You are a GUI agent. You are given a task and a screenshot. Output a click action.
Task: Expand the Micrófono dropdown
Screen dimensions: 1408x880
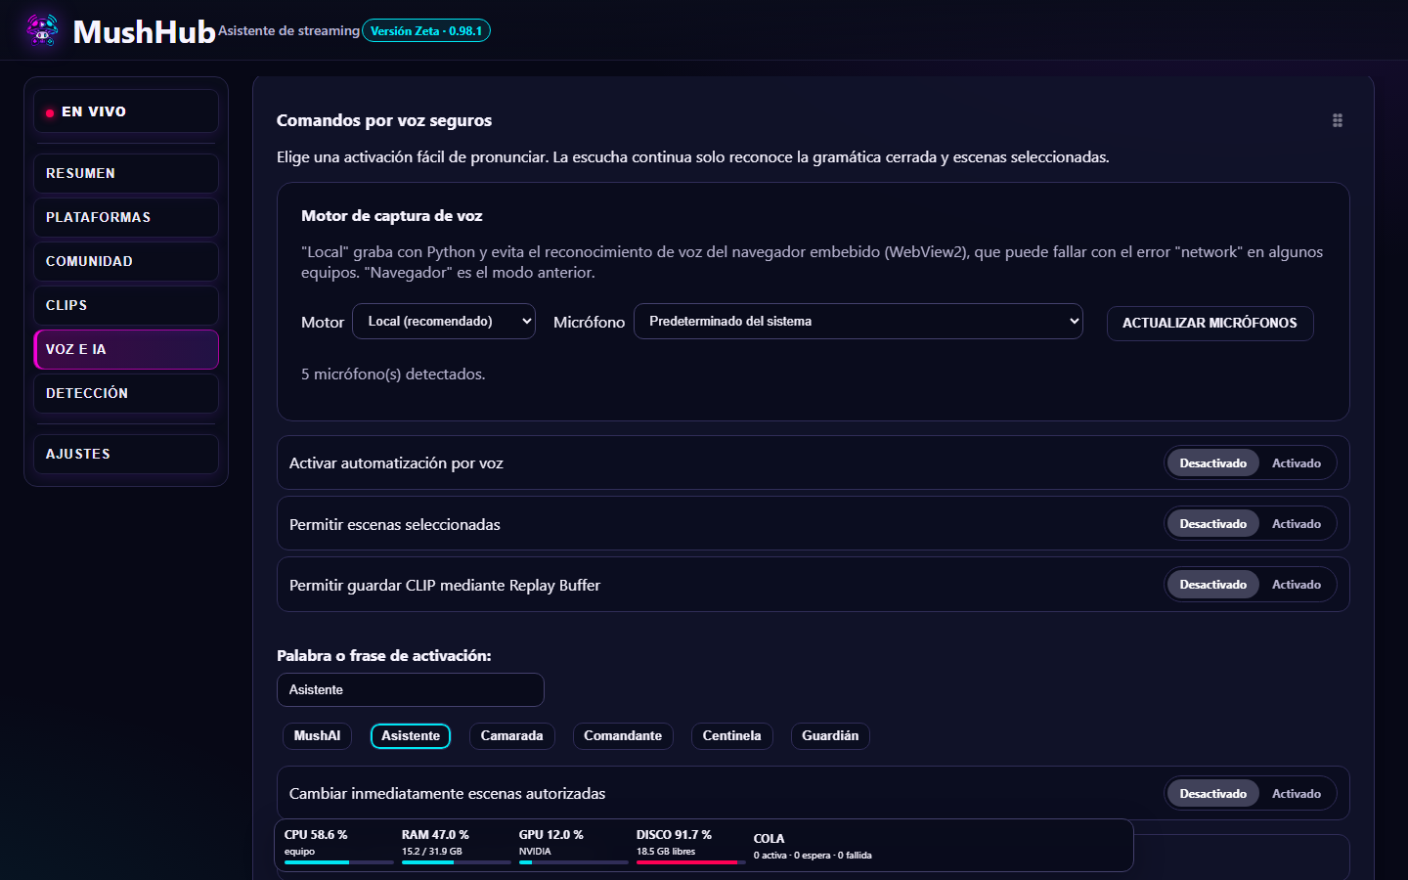[858, 321]
